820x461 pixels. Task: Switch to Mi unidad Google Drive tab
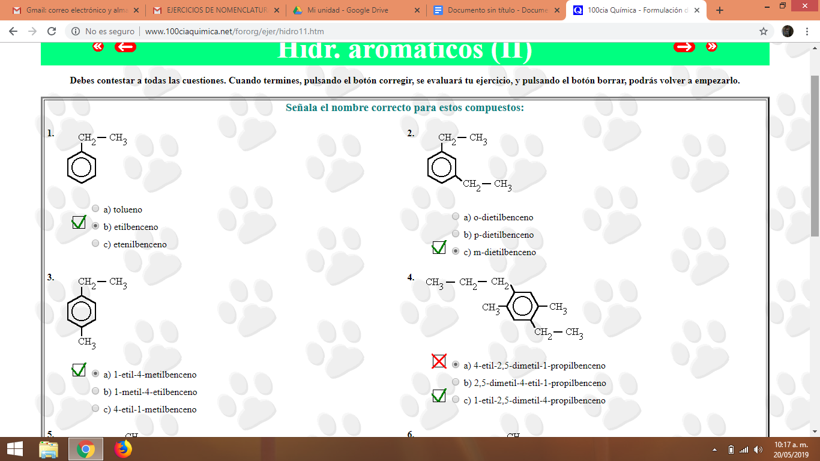coord(355,10)
